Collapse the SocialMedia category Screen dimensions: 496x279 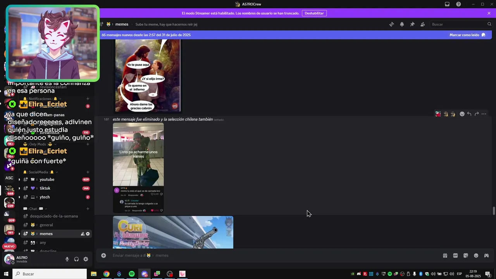pos(40,172)
